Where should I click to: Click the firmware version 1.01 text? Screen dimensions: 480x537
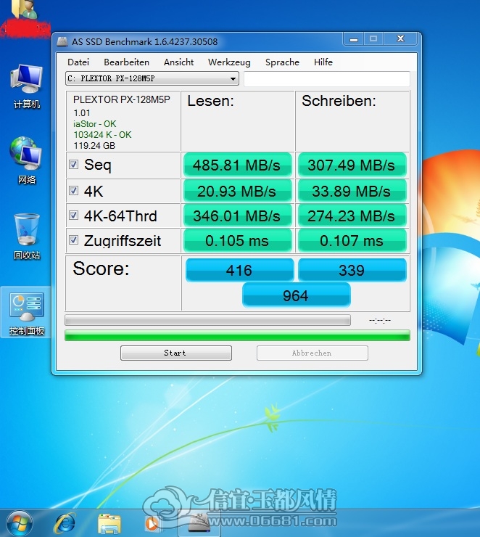click(82, 112)
